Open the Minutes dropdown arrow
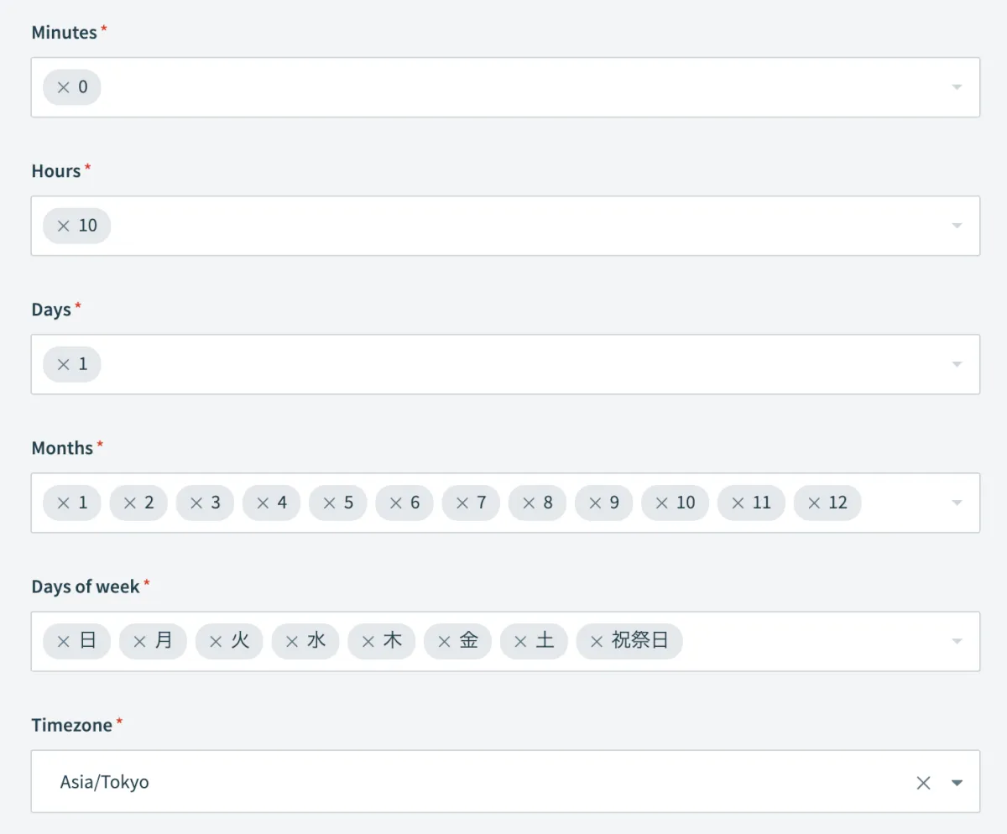The image size is (1007, 834). point(957,87)
